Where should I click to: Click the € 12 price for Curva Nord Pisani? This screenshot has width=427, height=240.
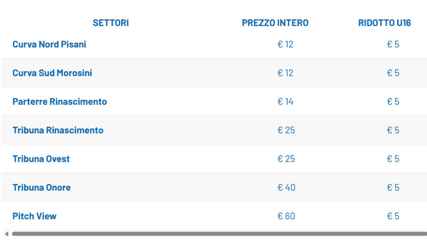pos(286,44)
